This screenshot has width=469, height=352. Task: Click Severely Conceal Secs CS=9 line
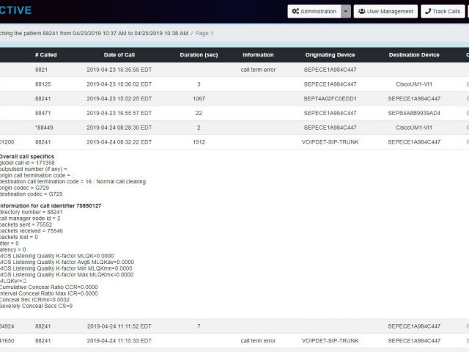point(36,306)
